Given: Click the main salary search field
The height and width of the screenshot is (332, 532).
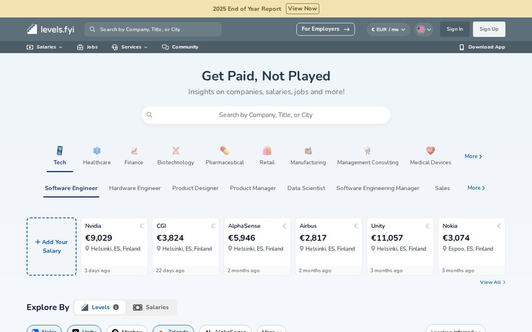Looking at the screenshot, I should click(x=266, y=115).
